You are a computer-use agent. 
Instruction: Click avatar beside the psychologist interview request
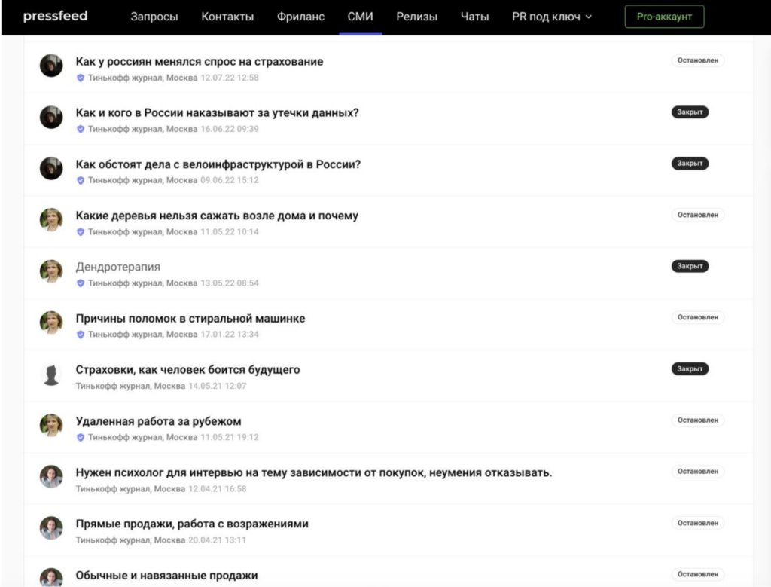coord(51,477)
